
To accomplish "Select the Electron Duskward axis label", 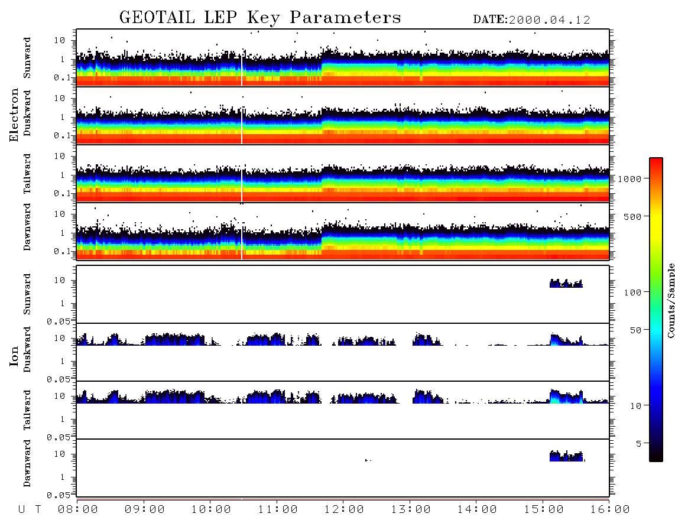I will 27,113.
